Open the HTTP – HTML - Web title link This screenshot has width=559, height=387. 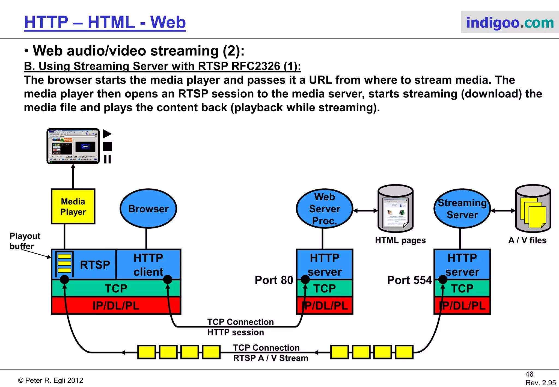click(105, 22)
